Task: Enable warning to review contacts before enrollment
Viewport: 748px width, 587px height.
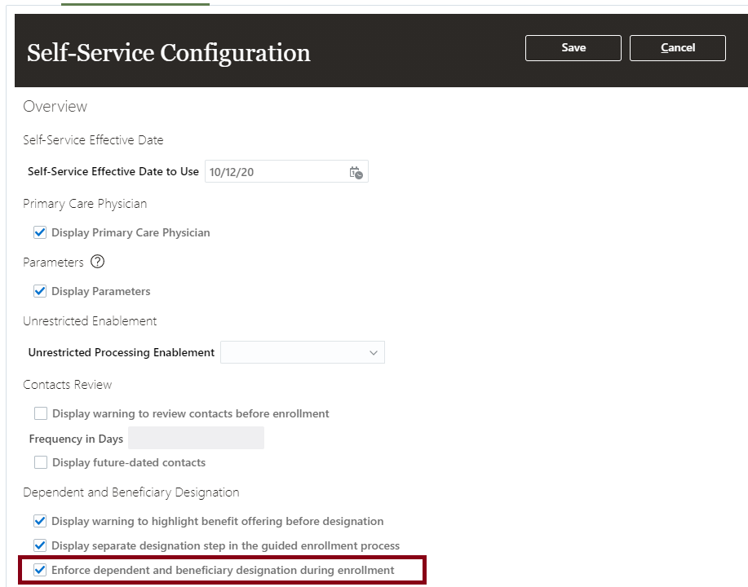Action: pyautogui.click(x=41, y=413)
